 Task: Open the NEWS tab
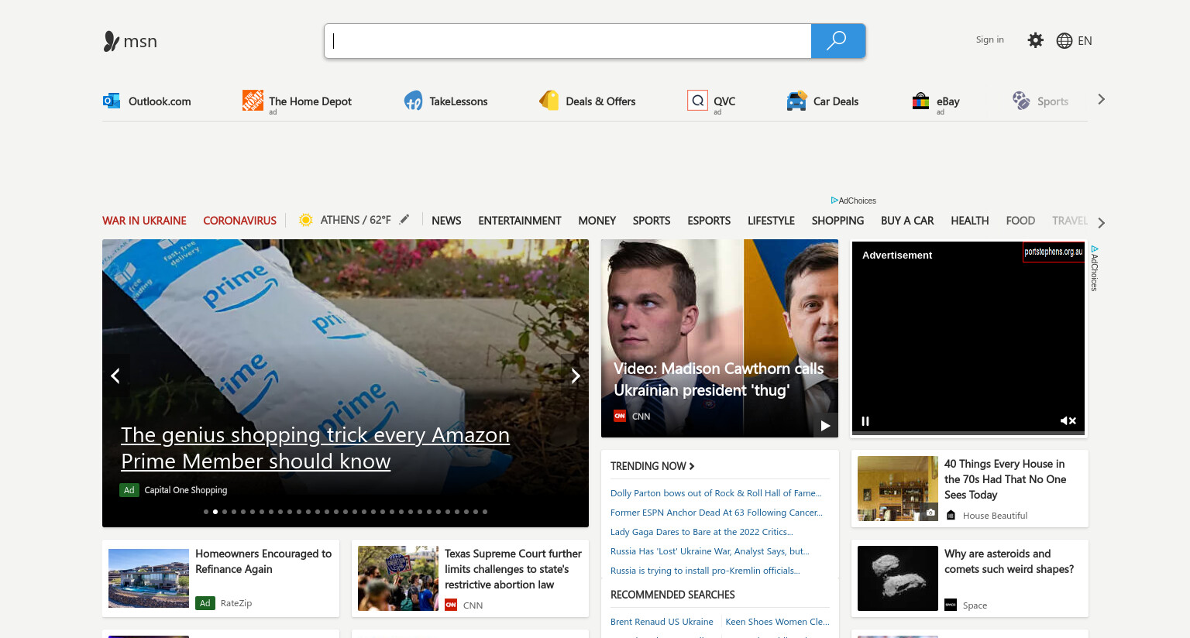coord(446,221)
